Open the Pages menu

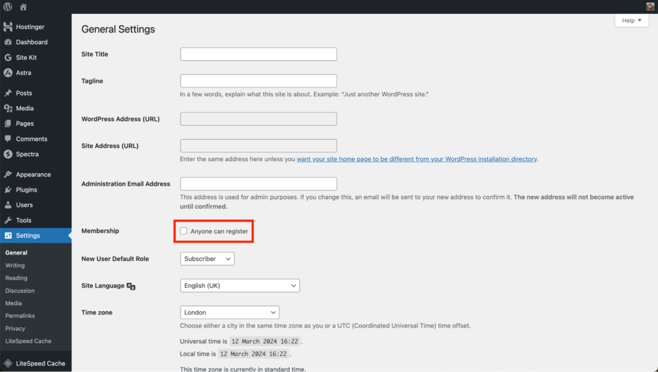25,124
